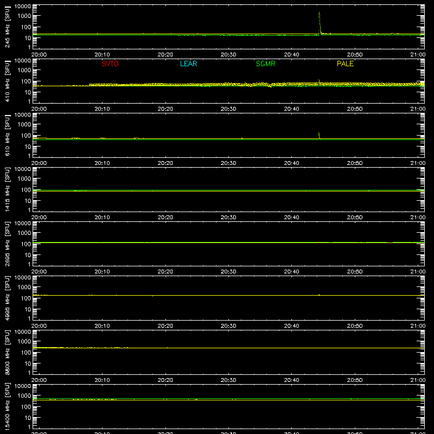Viewport: 434px width, 434px height.
Task: Click the 1000 y-axis value of the 410 MHz panel
Action: point(24,70)
